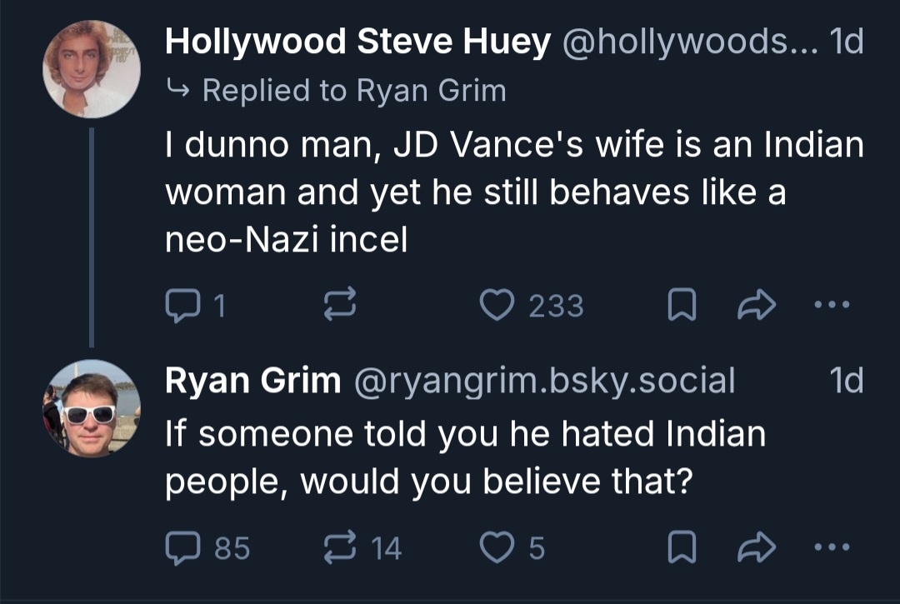This screenshot has width=900, height=604.
Task: Open Hollywood Steve Huey's profile picture
Action: (92, 68)
